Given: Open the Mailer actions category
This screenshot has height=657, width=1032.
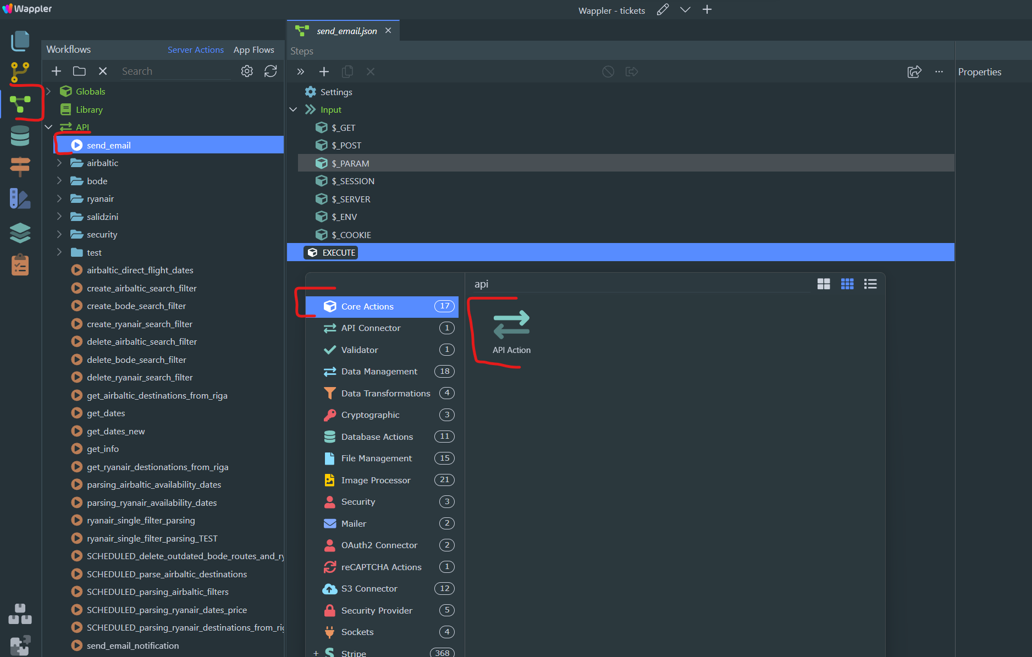Looking at the screenshot, I should pos(354,523).
